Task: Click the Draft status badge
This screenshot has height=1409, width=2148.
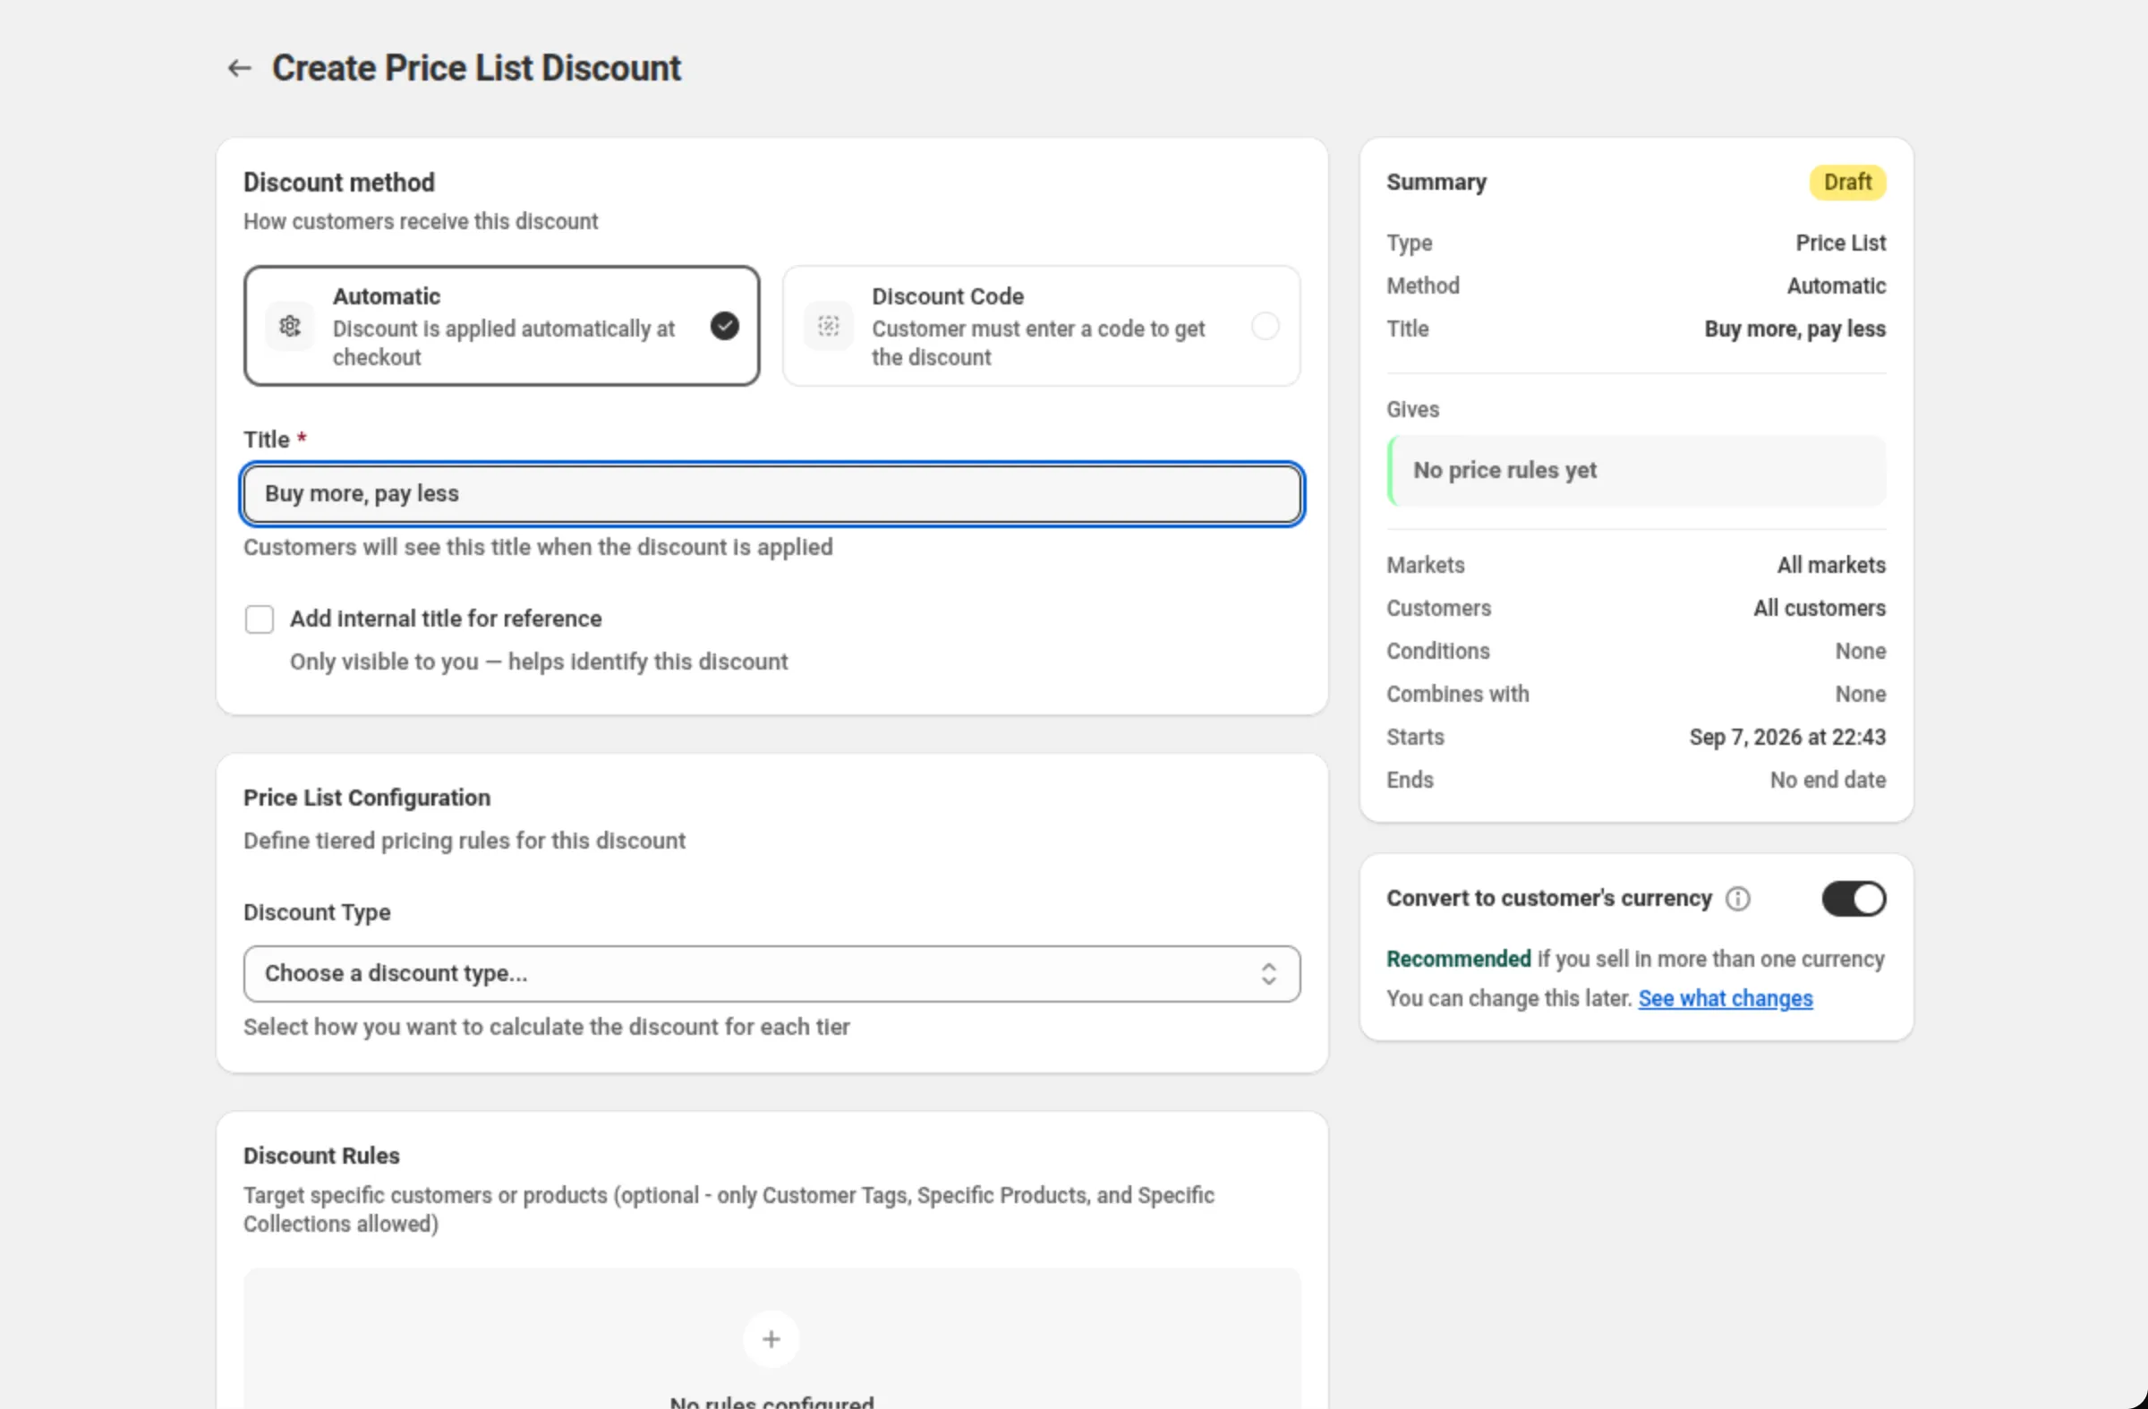Action: click(1846, 183)
